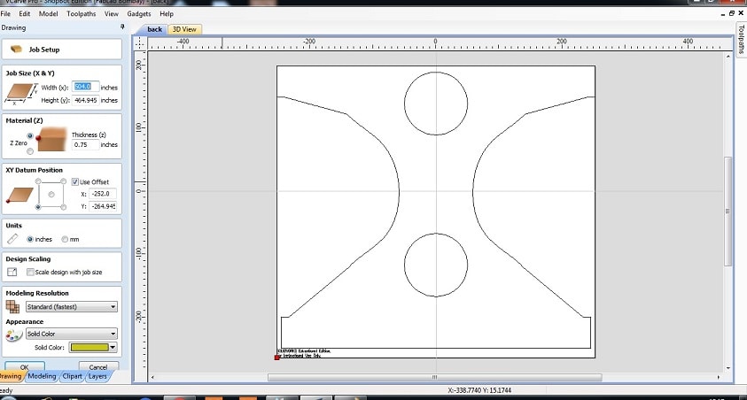
Task: Open the Modeling panel tab
Action: pyautogui.click(x=42, y=376)
